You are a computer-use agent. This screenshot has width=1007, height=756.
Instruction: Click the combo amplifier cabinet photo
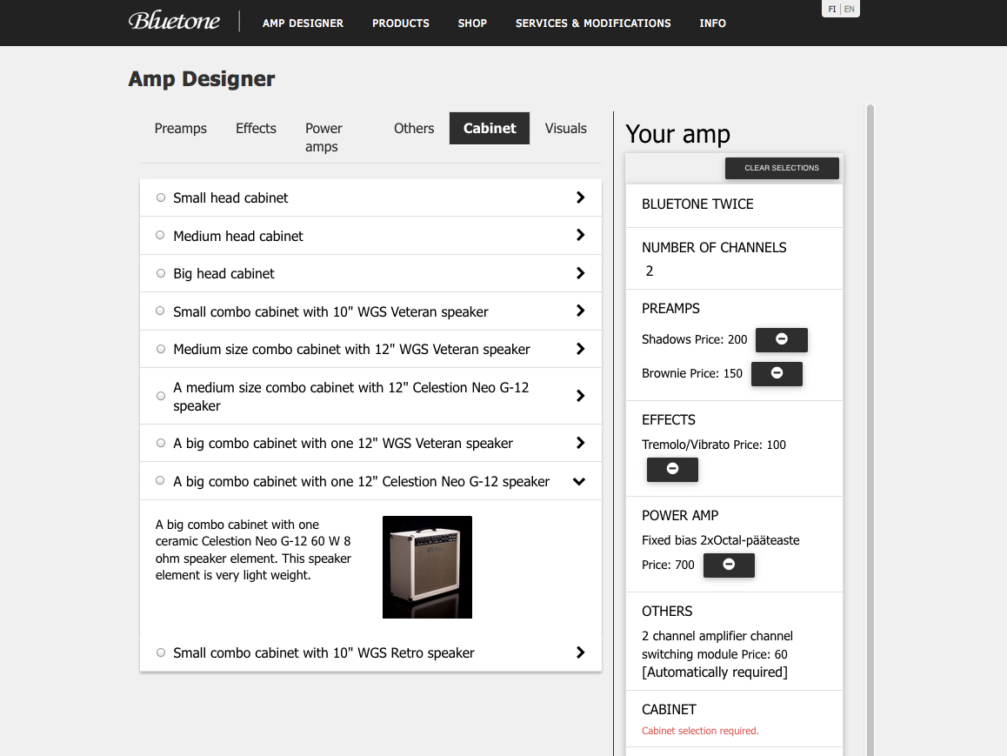427,567
